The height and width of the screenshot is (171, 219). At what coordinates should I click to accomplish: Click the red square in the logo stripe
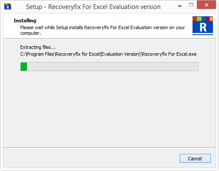(x=195, y=19)
